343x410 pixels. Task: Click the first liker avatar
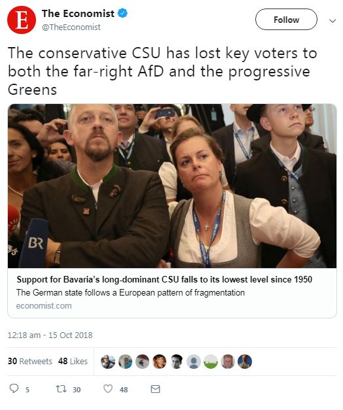tap(108, 362)
